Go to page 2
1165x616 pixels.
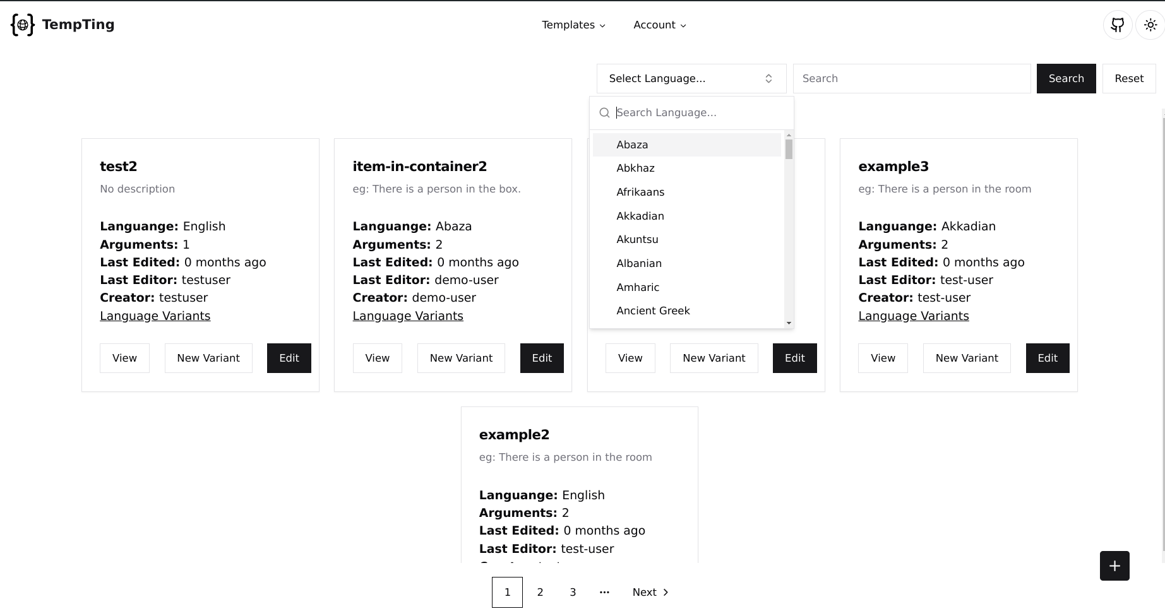click(x=540, y=592)
